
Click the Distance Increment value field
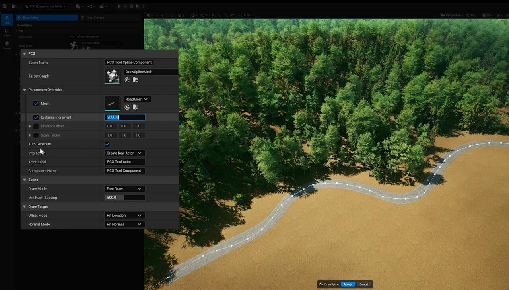pyautogui.click(x=124, y=118)
